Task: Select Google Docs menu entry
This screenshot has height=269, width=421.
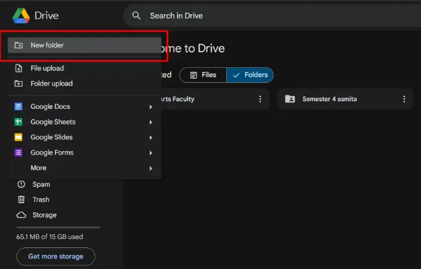Action: pyautogui.click(x=84, y=107)
